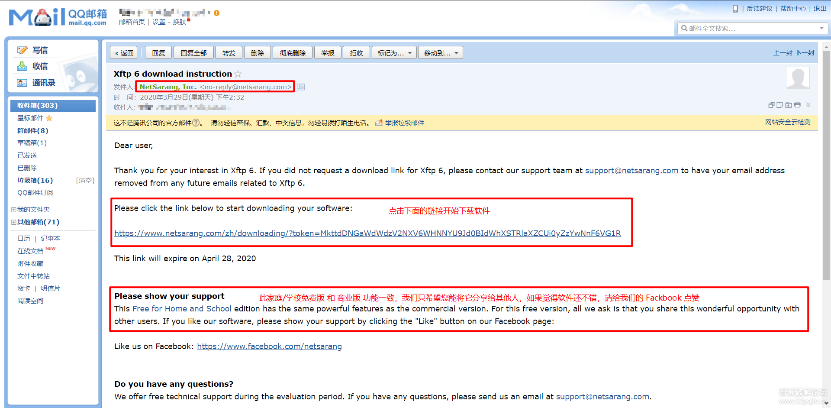This screenshot has height=408, width=831.
Task: Click the star icon next to 星标邮件
Action: pyautogui.click(x=49, y=118)
